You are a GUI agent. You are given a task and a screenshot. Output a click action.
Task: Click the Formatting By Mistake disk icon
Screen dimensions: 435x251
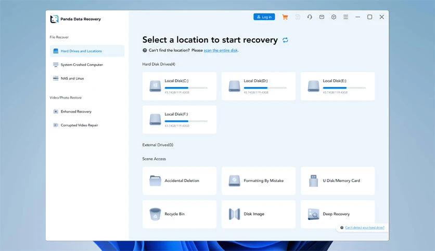(234, 180)
